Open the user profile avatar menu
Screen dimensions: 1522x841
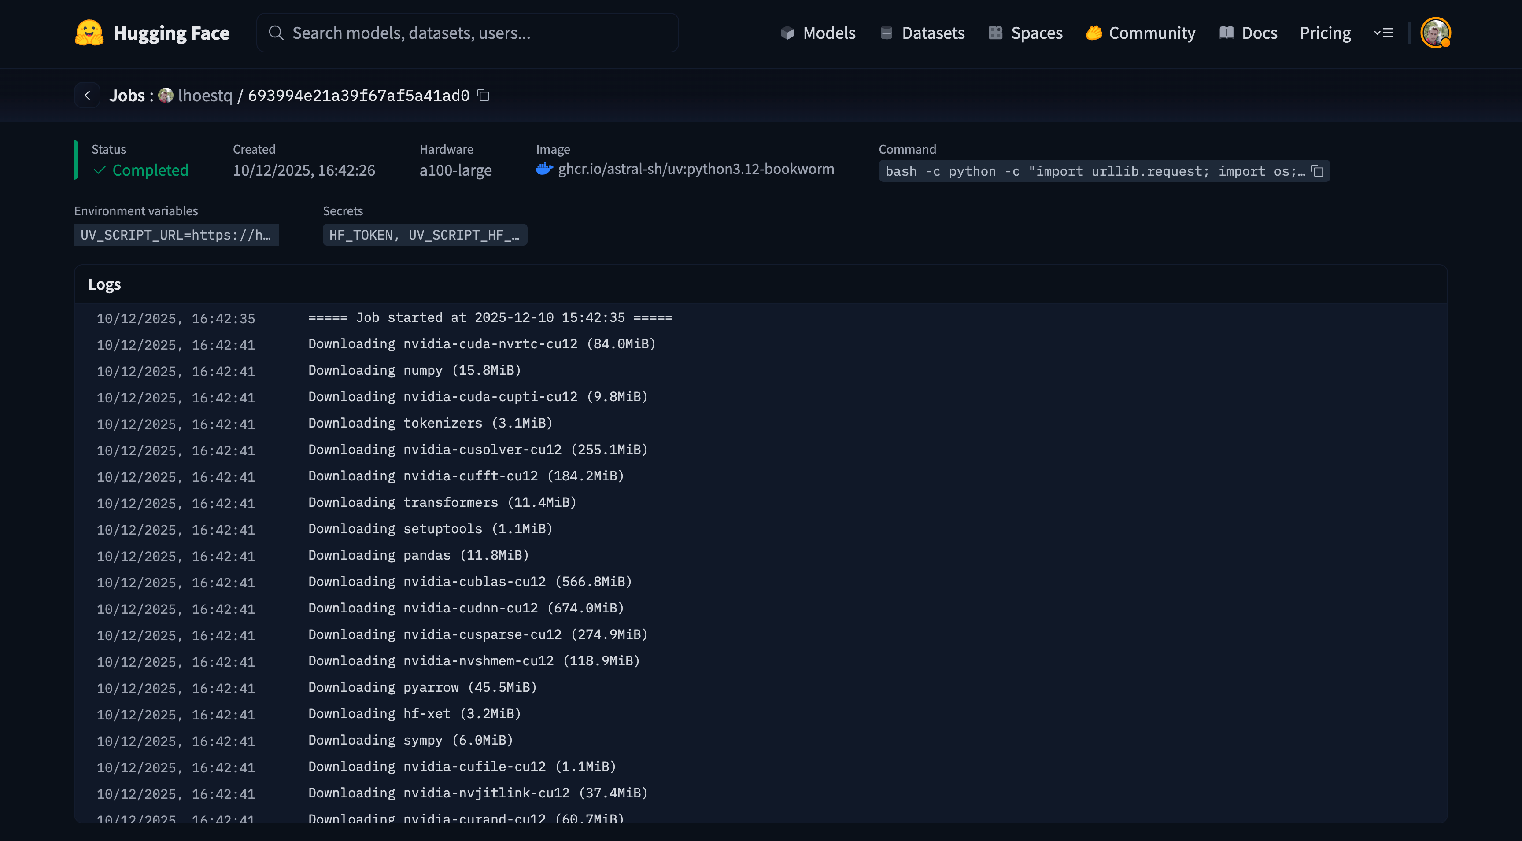pos(1435,33)
